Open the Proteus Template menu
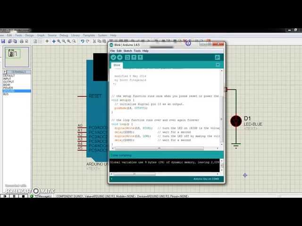This screenshot has width=302, height=226. click(89, 35)
